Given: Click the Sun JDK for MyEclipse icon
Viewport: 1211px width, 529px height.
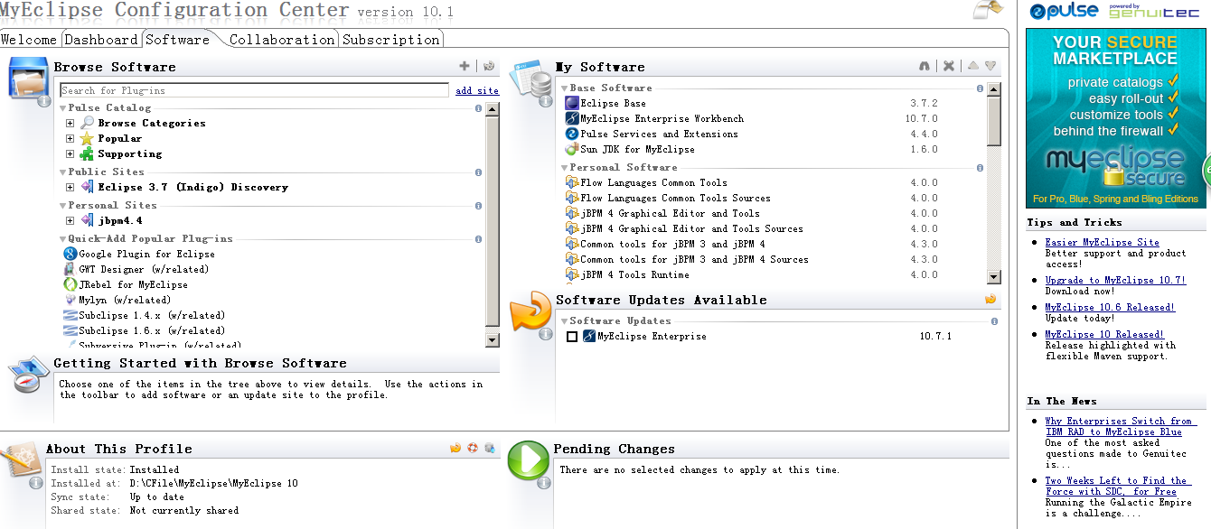Looking at the screenshot, I should [x=572, y=149].
